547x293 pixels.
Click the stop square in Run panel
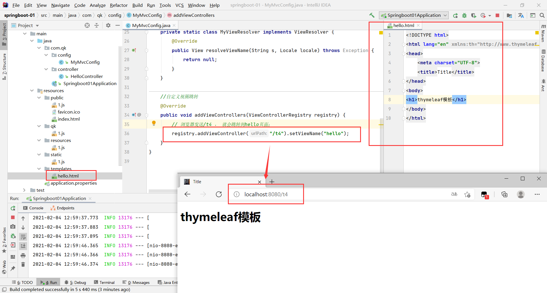[x=13, y=217]
